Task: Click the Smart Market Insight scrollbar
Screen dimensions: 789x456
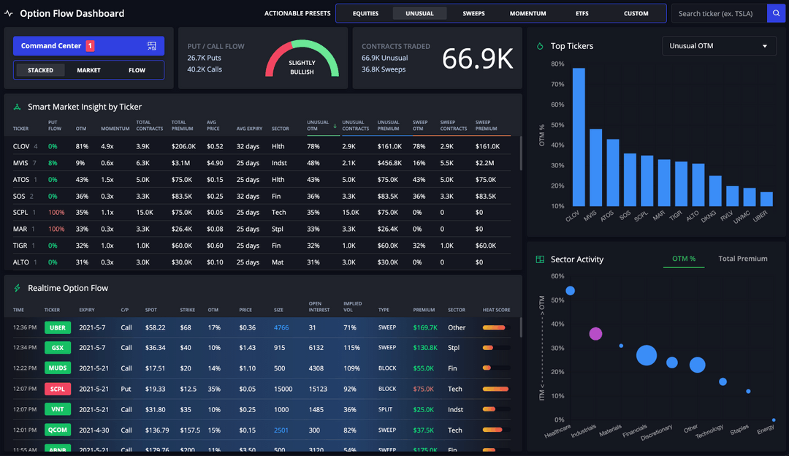Action: tap(520, 153)
